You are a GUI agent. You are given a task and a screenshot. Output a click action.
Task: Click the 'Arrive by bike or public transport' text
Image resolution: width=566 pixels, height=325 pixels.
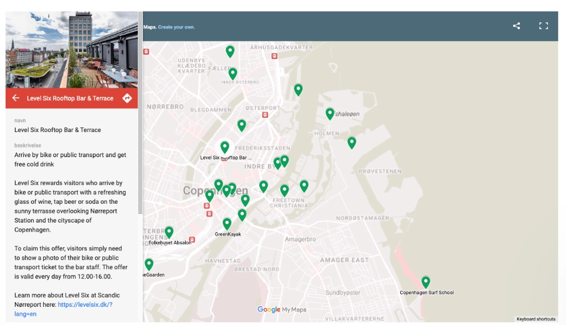pos(71,159)
